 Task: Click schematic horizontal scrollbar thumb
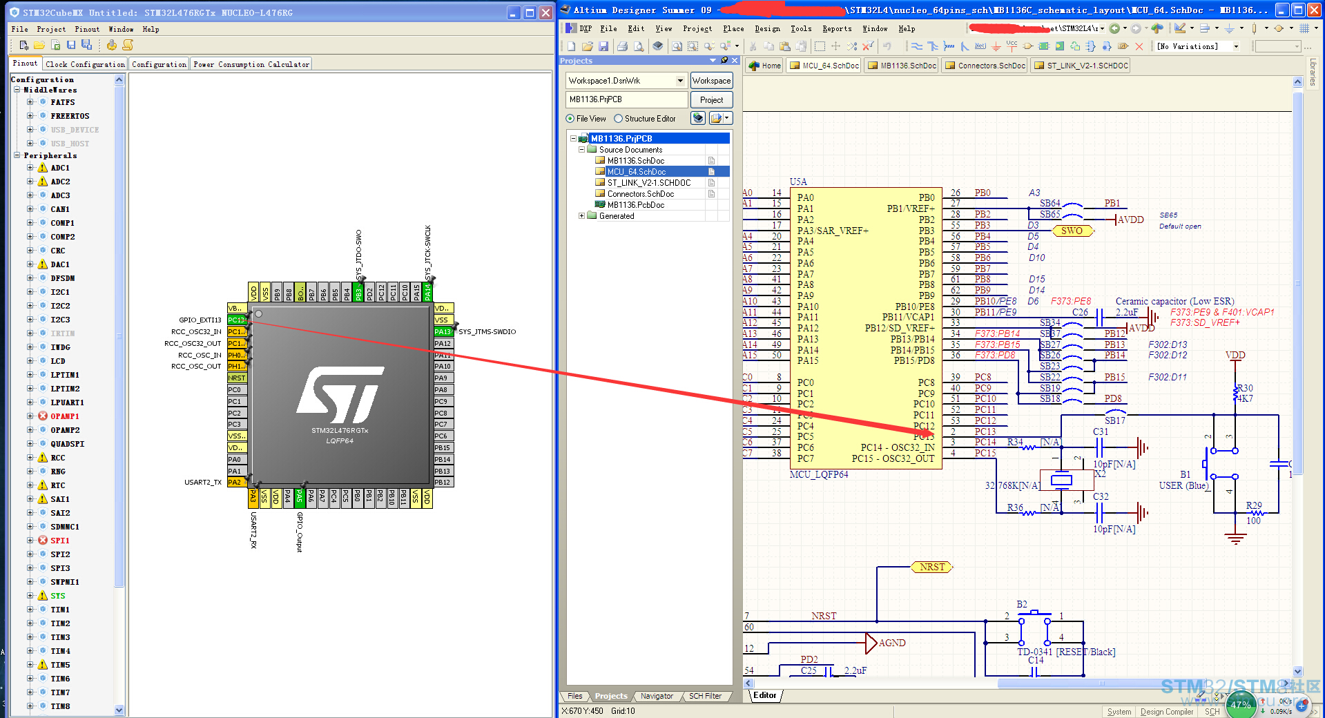click(1102, 683)
